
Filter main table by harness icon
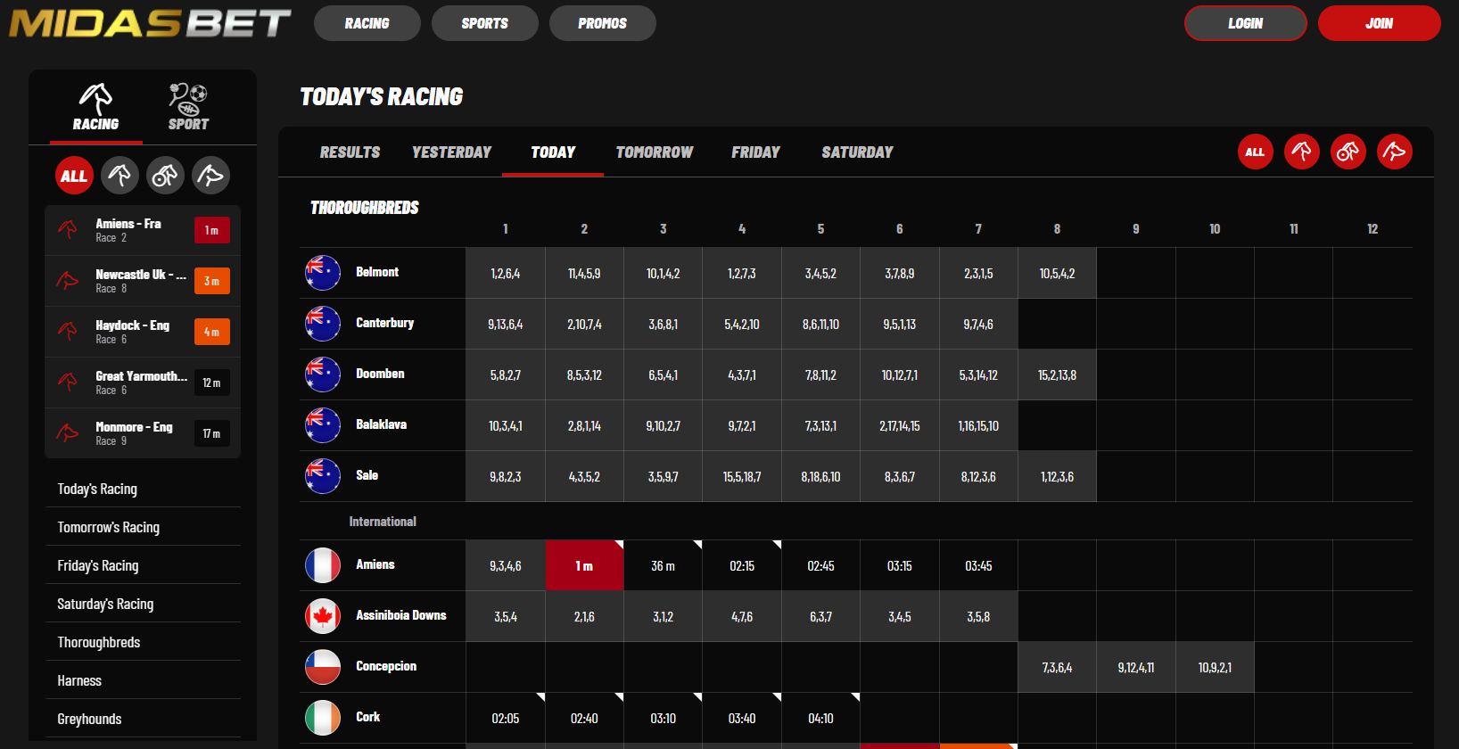click(x=1348, y=152)
